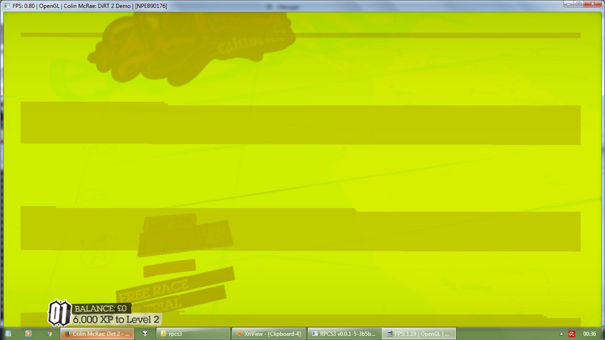Select the FPS OpenGL game window button
The image size is (605, 340).
click(x=419, y=333)
